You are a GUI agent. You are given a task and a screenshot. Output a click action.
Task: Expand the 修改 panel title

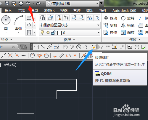coord(135,39)
